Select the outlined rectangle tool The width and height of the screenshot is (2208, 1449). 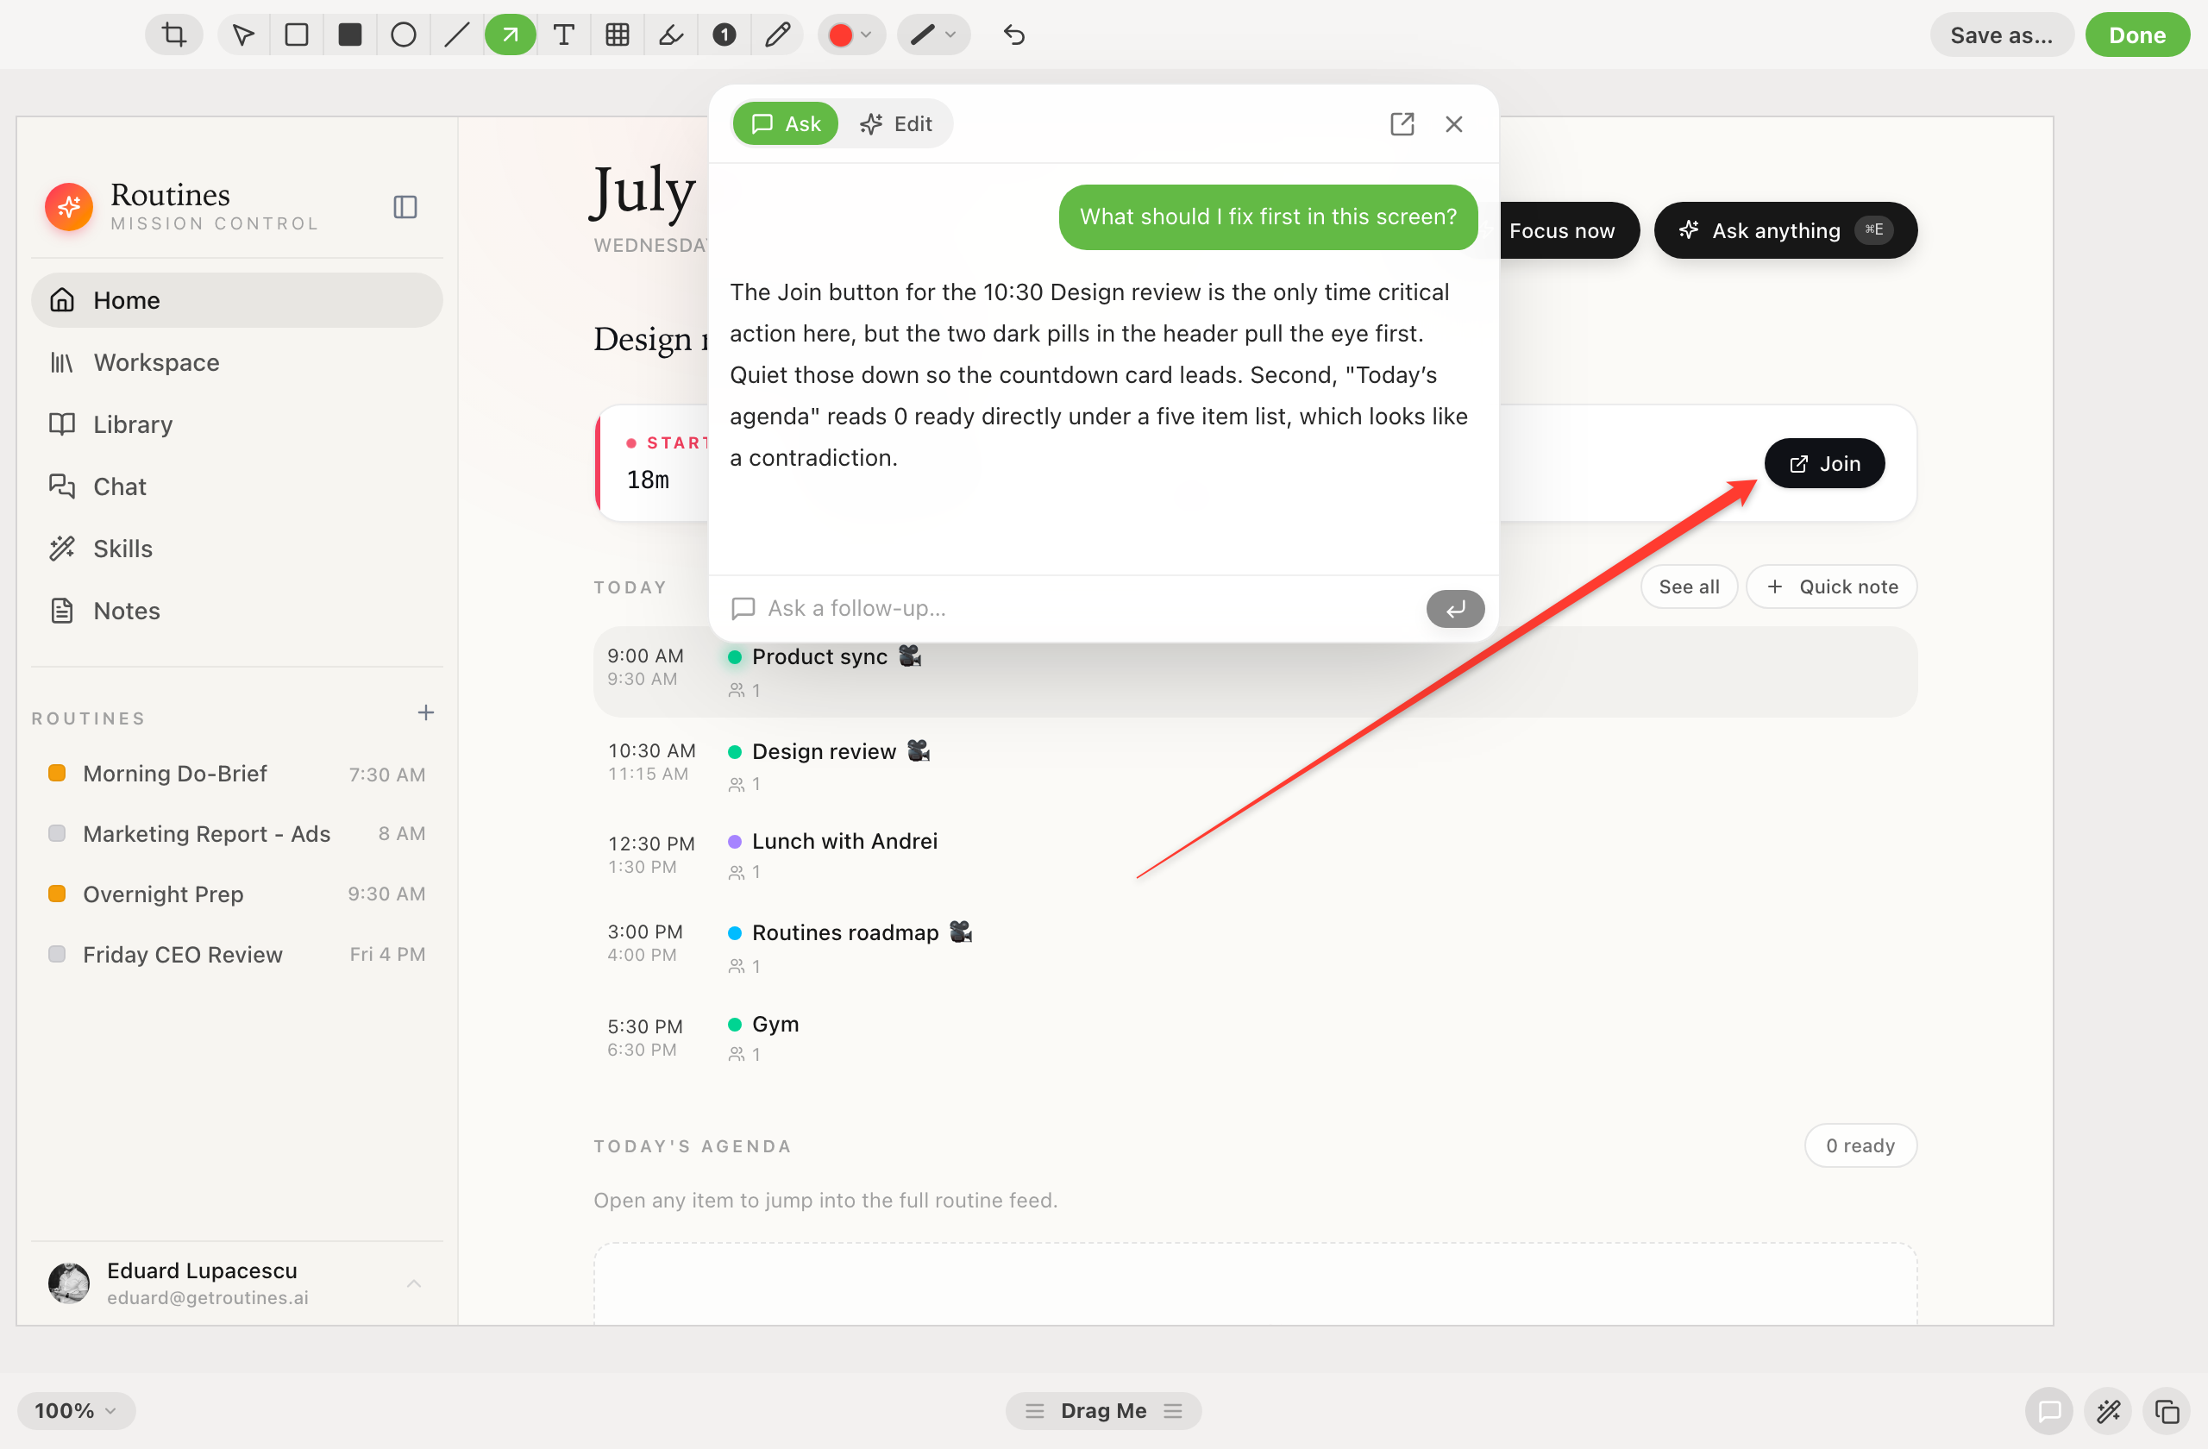click(297, 35)
